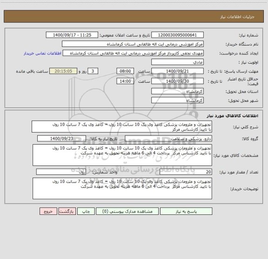This screenshot has width=268, height=259.
Task: Click the گروه کالا label
Action: (x=250, y=139)
